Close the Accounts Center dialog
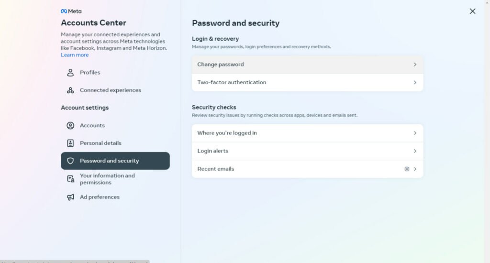490x263 pixels. pos(472,11)
